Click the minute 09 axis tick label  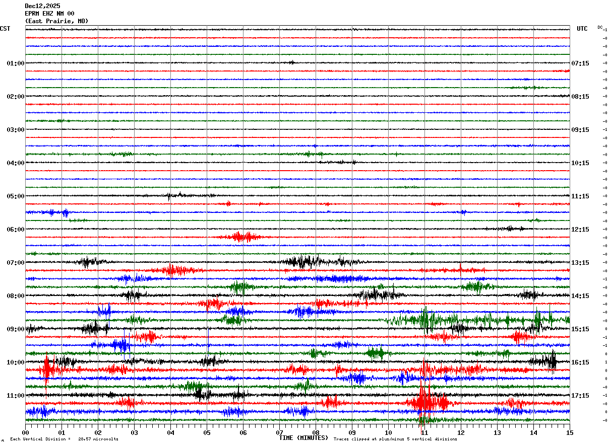coord(352,432)
